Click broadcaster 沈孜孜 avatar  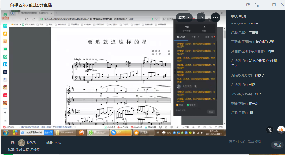pos(22,143)
